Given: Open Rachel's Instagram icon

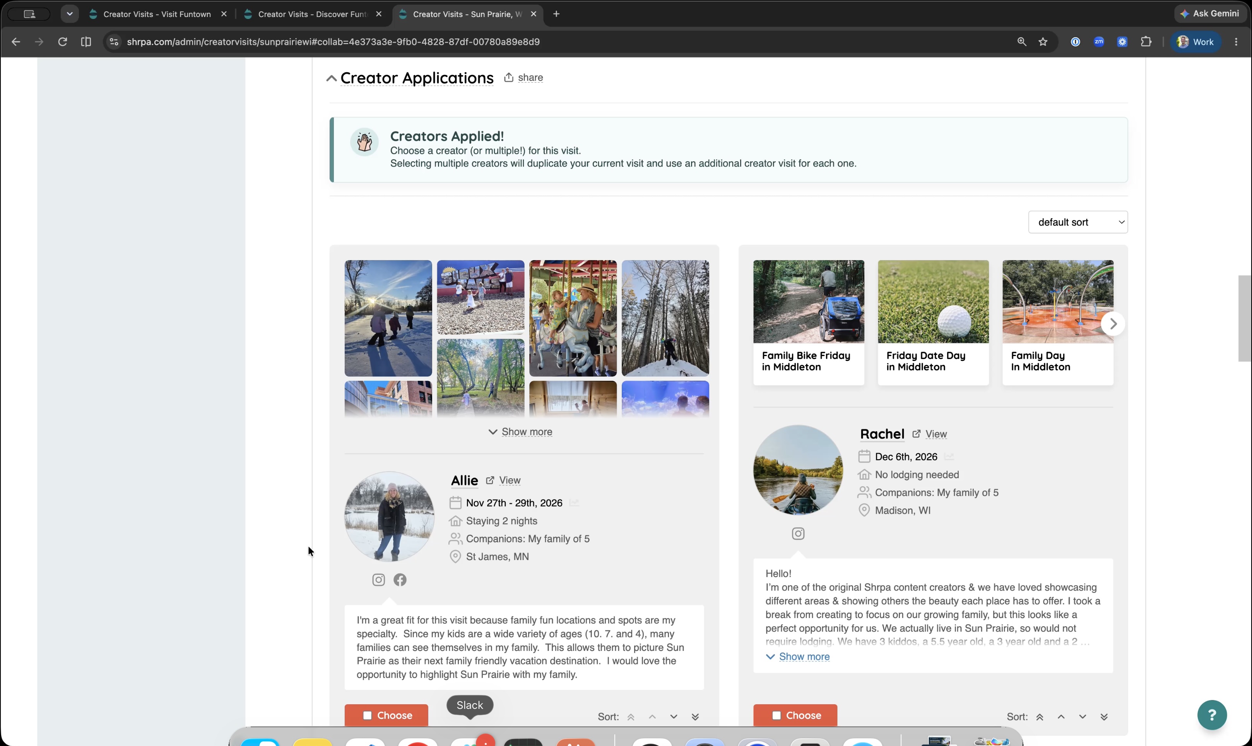Looking at the screenshot, I should (x=798, y=533).
